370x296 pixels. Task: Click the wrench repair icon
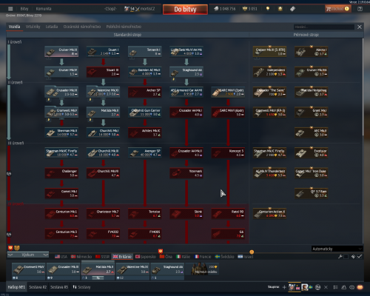click(340, 257)
